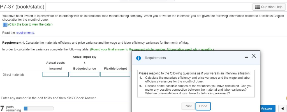Click the orange circle icon at right edge
The width and height of the screenshot is (287, 112).
point(286,98)
